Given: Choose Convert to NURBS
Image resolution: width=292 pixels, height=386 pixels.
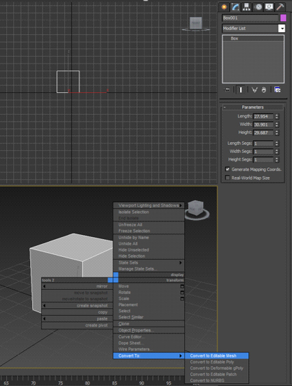Looking at the screenshot, I should tap(217, 381).
